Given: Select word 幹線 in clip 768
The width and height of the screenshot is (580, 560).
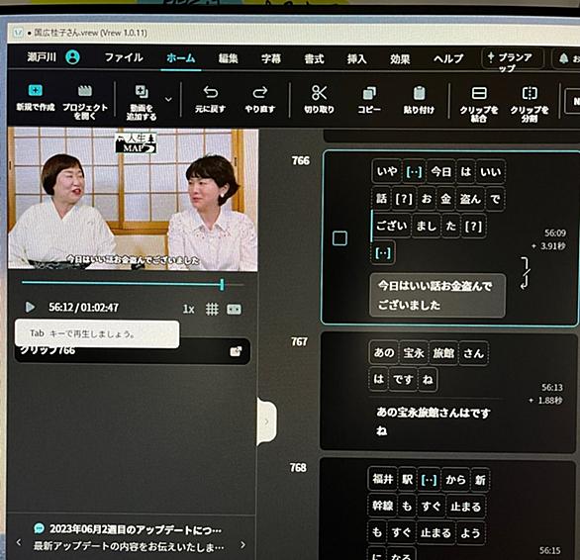Looking at the screenshot, I should [x=382, y=506].
